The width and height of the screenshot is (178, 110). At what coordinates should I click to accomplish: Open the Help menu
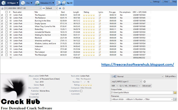(173, 2)
